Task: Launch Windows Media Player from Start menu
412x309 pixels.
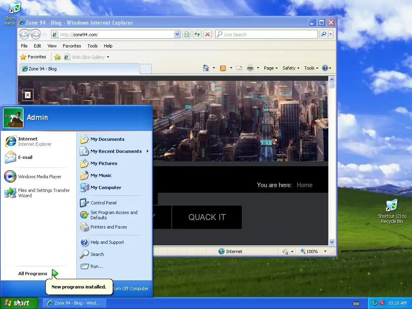Action: coord(38,177)
